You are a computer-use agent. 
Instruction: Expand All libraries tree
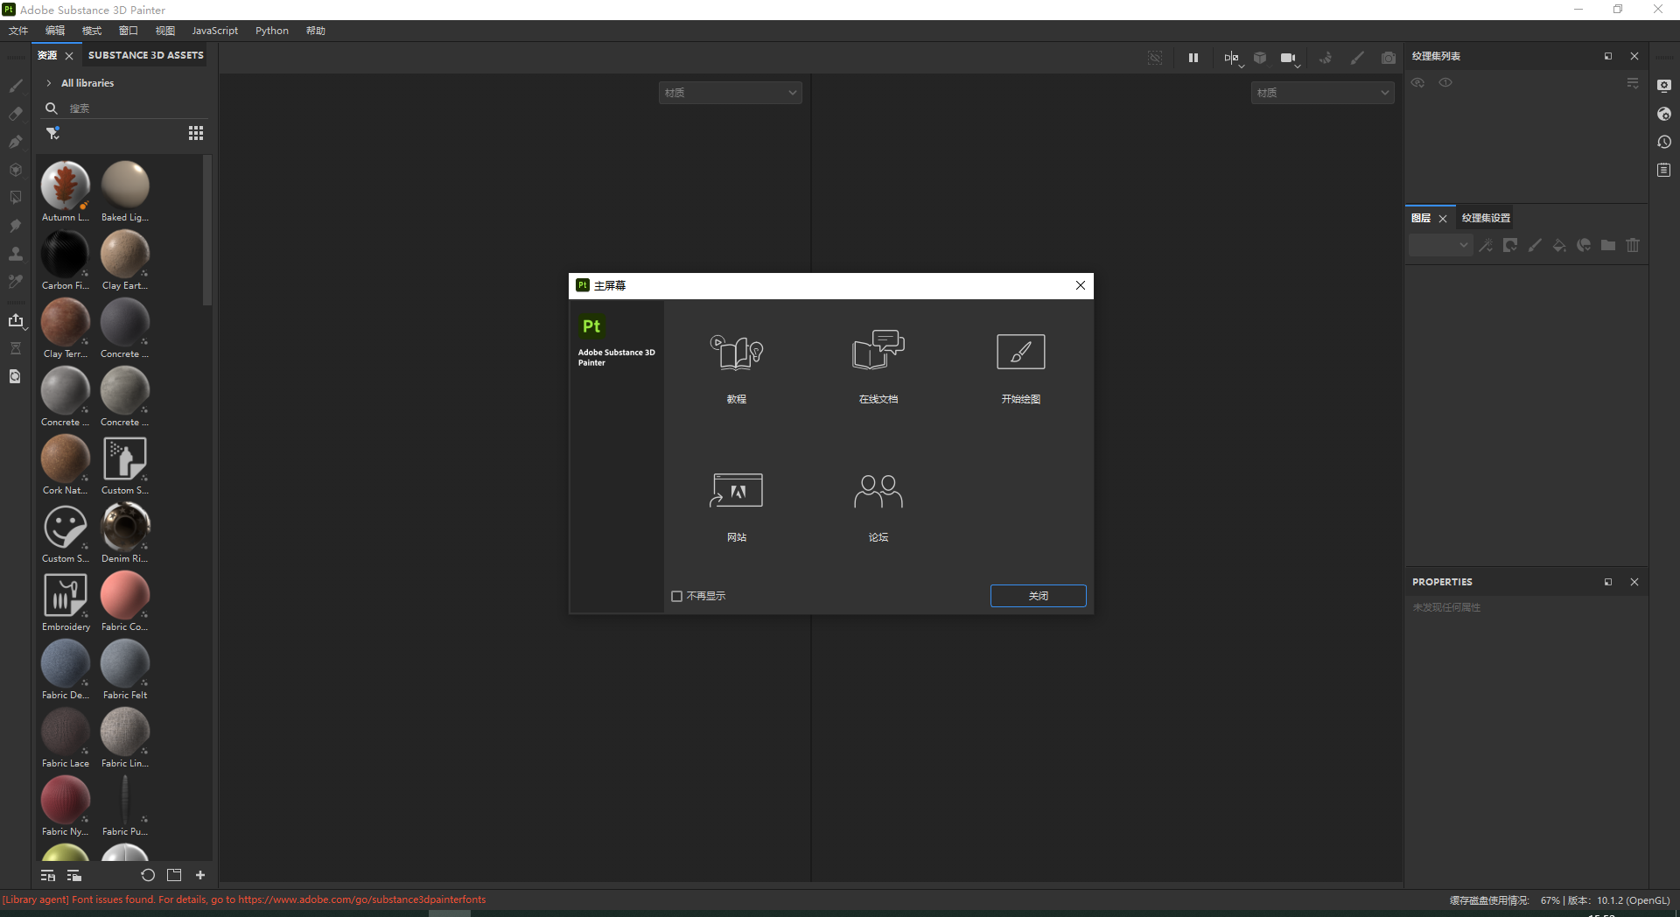49,83
